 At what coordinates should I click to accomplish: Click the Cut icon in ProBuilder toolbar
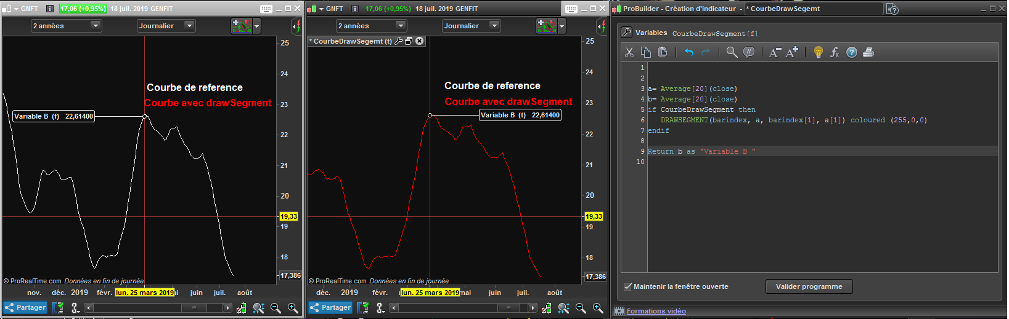[629, 52]
